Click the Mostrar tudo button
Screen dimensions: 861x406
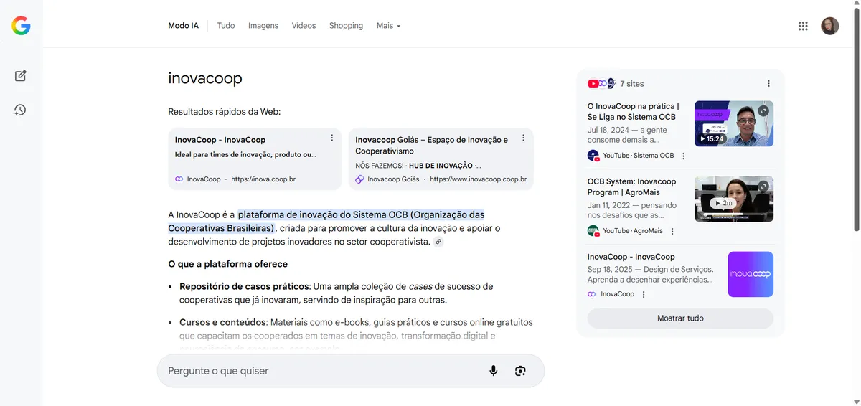(680, 318)
